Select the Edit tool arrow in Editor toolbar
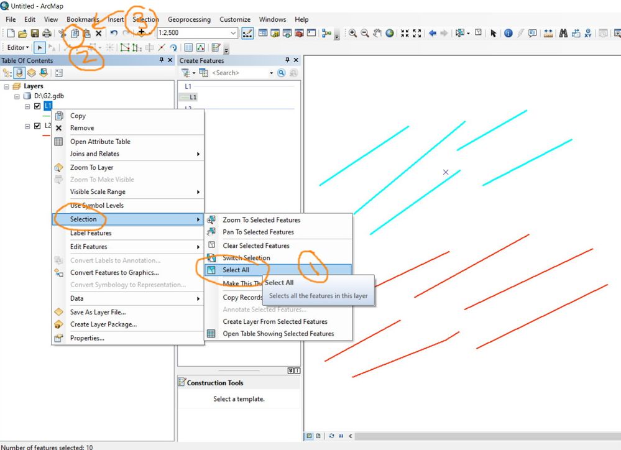 click(x=40, y=47)
